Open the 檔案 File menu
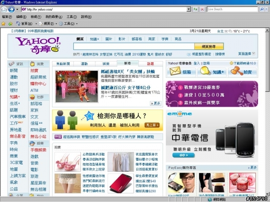This screenshot has width=270, height=202. (x=7, y=17)
